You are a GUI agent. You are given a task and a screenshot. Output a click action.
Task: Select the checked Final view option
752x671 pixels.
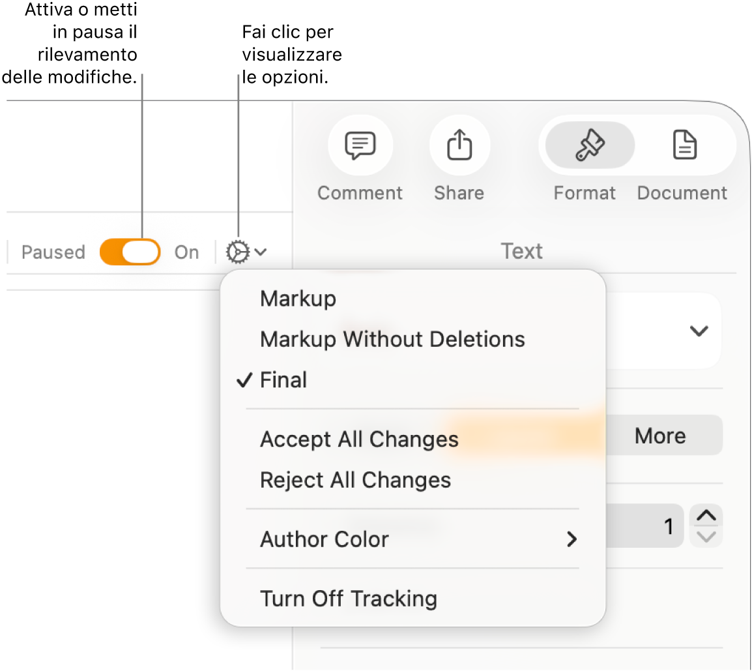point(283,380)
